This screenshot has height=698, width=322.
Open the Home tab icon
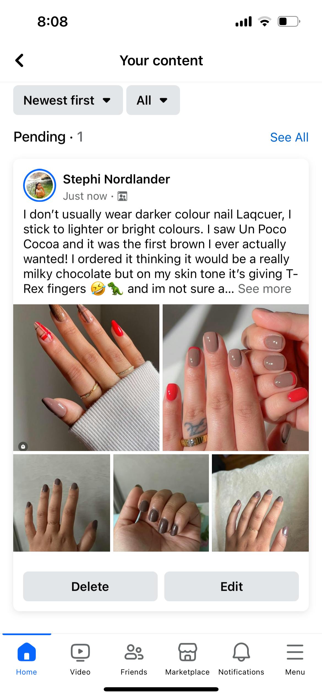point(26,652)
